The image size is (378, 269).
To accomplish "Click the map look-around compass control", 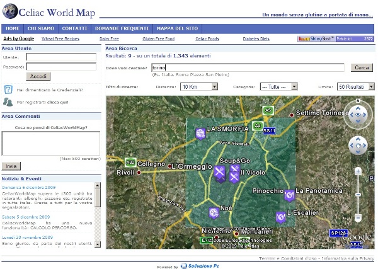I will click(x=357, y=115).
